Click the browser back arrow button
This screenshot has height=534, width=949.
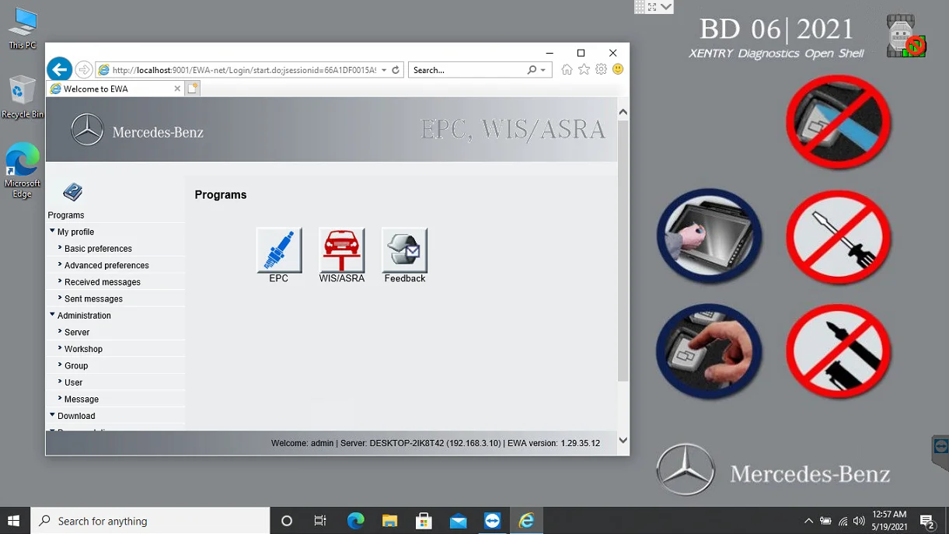point(59,69)
